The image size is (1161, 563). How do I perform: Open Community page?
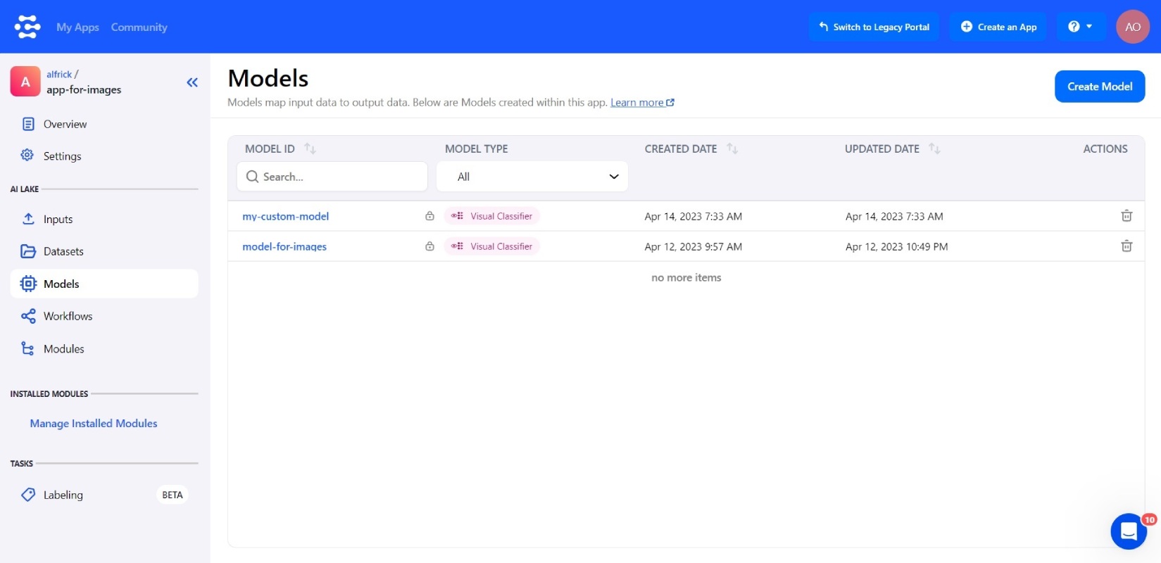coord(139,27)
